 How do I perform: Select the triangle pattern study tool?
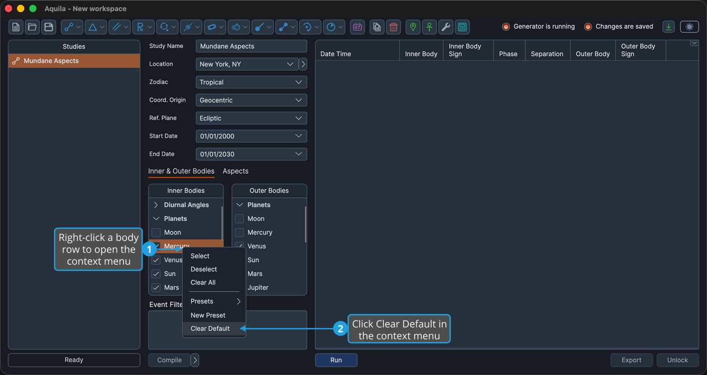(x=92, y=27)
